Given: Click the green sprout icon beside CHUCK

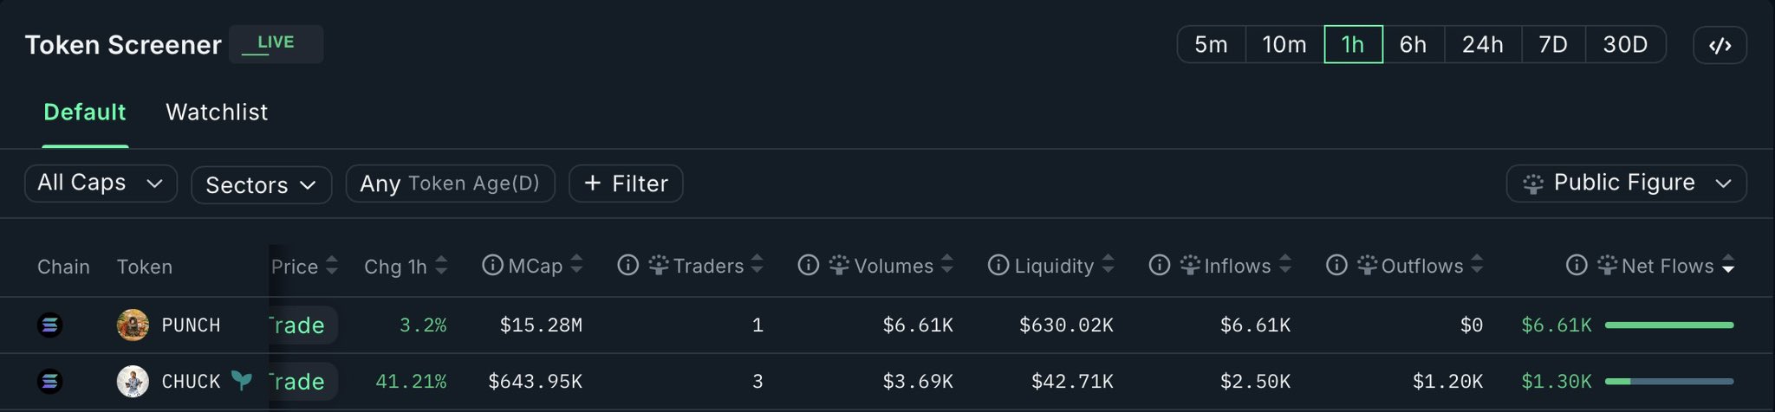Looking at the screenshot, I should tap(242, 381).
